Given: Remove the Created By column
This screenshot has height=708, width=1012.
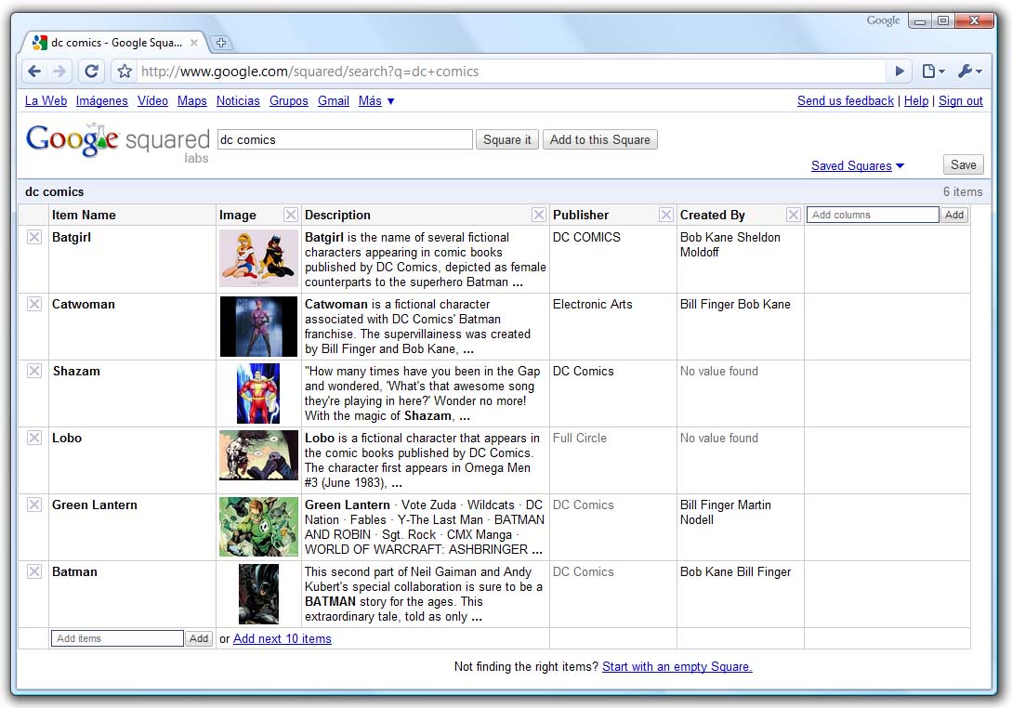Looking at the screenshot, I should [794, 215].
